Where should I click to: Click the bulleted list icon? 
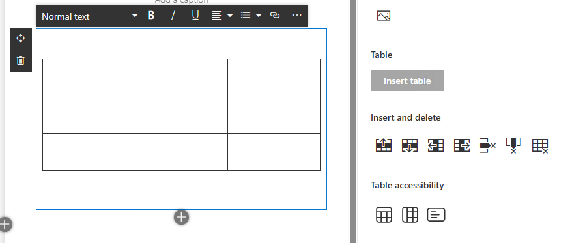pos(246,15)
